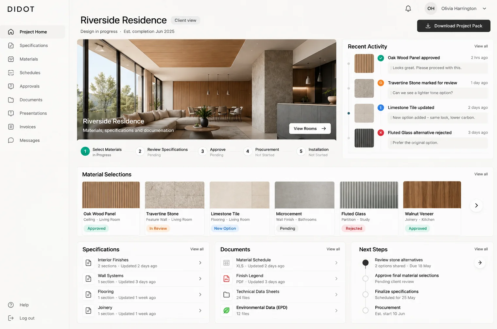Open the Fluted Glass material swatch

pos(369,195)
